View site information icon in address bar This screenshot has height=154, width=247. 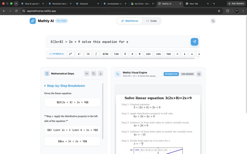(24, 11)
